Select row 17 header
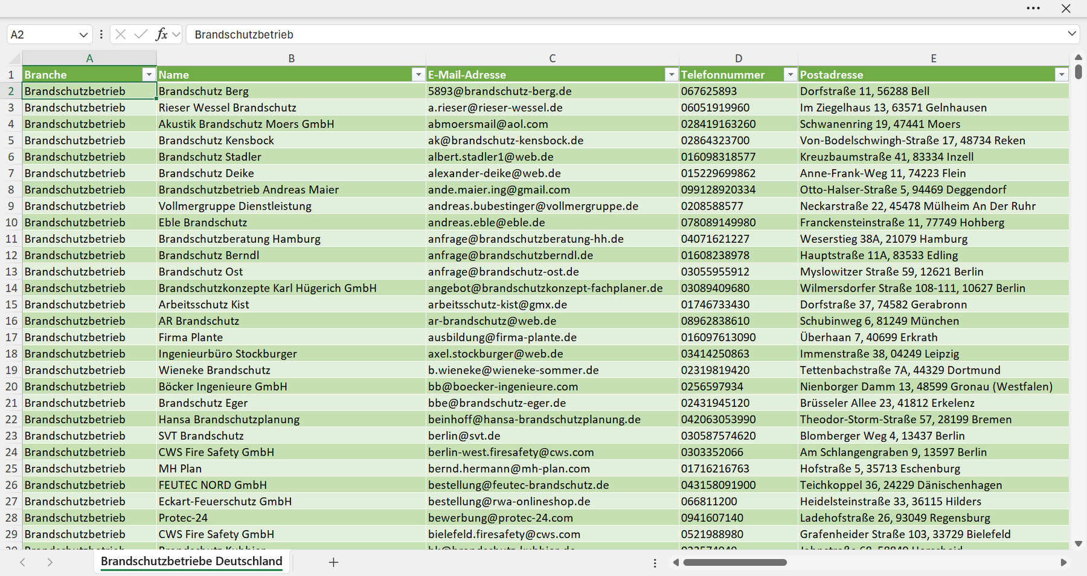 pos(11,337)
